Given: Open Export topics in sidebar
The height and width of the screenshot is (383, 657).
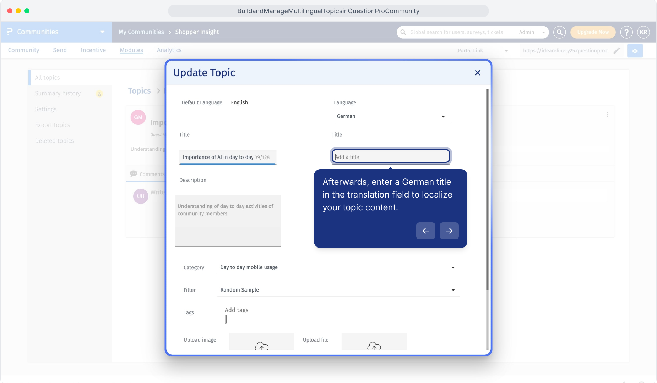Looking at the screenshot, I should (x=53, y=125).
